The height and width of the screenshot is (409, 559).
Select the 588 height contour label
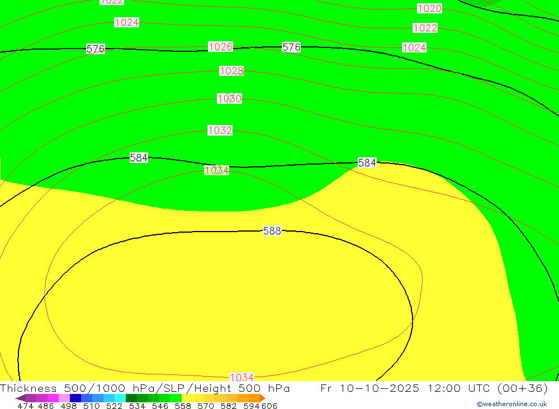pyautogui.click(x=272, y=230)
